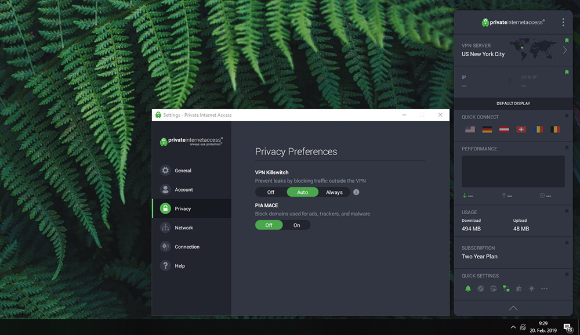Viewport: 580px width, 335px height.
Task: Toggle bookmark on Usage tile
Action: coord(567,211)
